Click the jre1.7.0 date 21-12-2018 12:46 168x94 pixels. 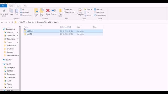point(66,34)
